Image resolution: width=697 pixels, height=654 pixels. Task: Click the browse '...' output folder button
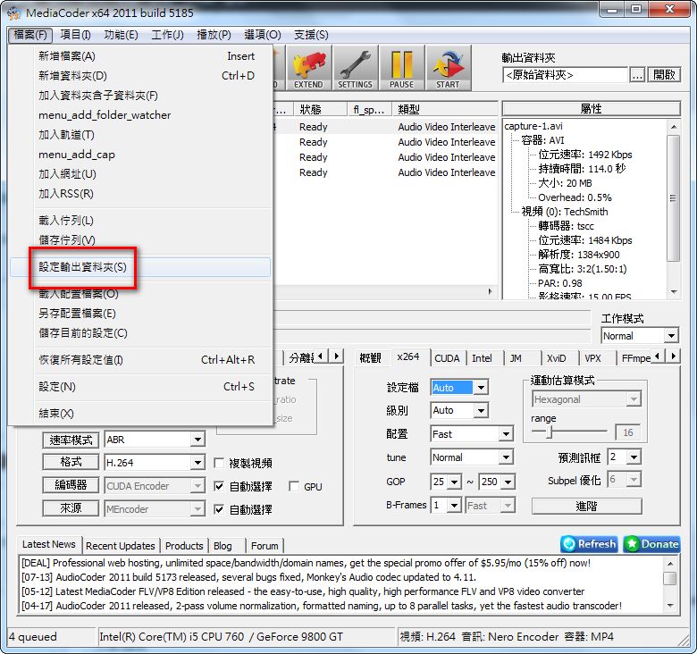tap(637, 75)
